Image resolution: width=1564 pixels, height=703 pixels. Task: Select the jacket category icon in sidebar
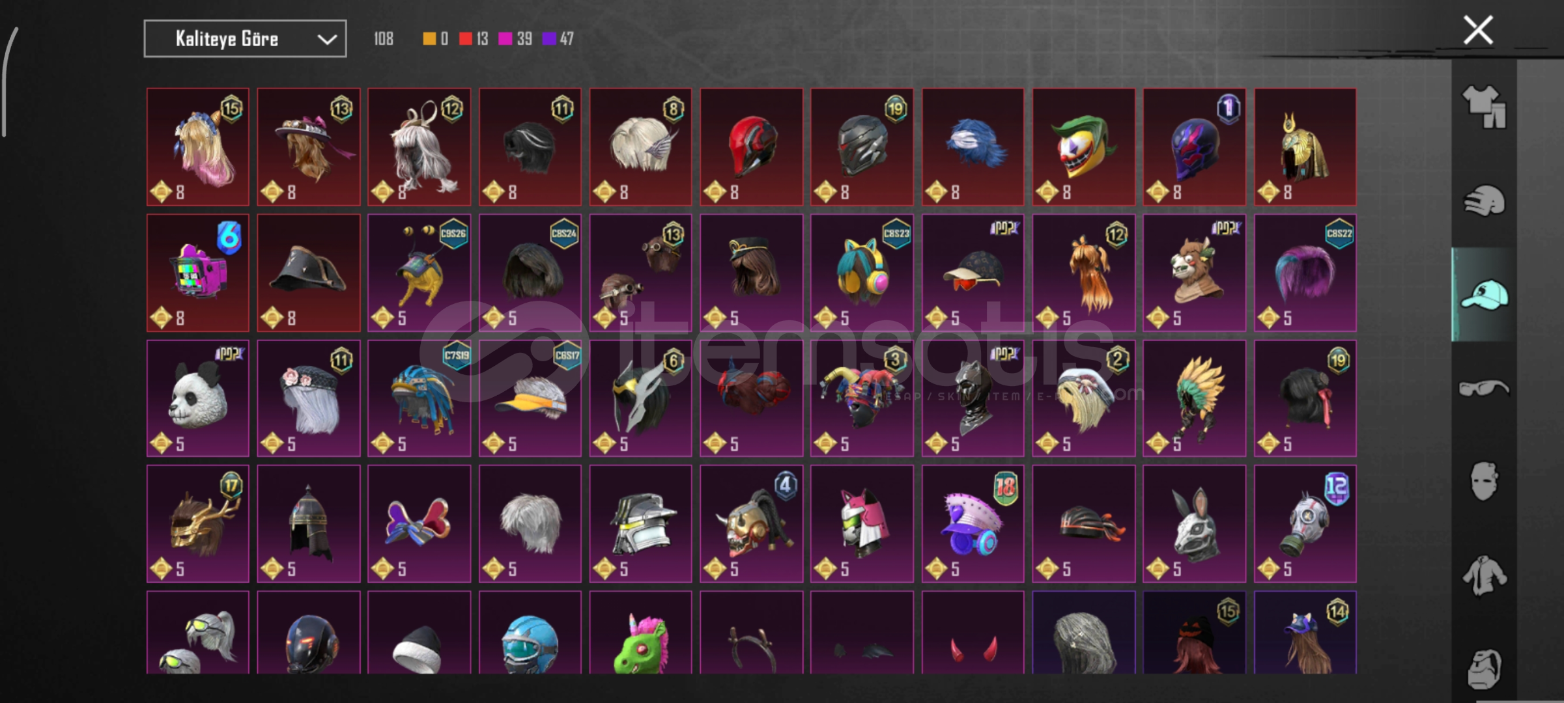point(1485,575)
